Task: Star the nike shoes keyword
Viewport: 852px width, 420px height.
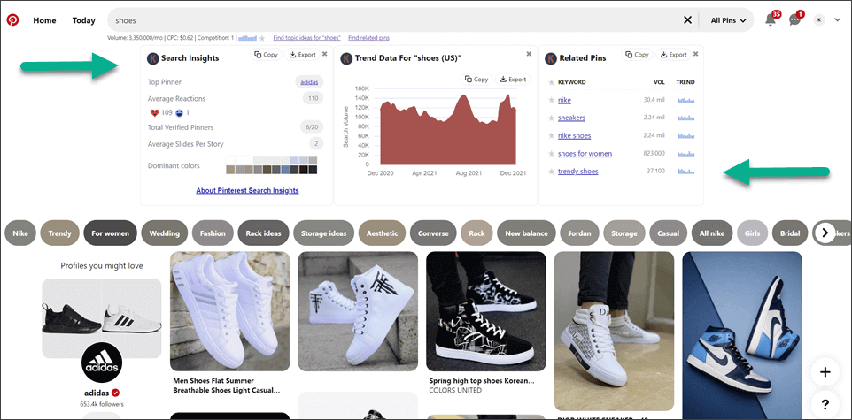Action: click(x=551, y=135)
